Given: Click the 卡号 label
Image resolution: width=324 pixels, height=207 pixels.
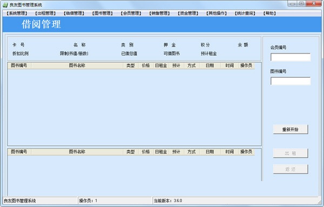Looking at the screenshot, I should coord(18,45).
